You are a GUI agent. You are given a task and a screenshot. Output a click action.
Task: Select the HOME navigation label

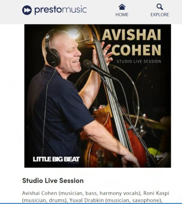(x=122, y=15)
